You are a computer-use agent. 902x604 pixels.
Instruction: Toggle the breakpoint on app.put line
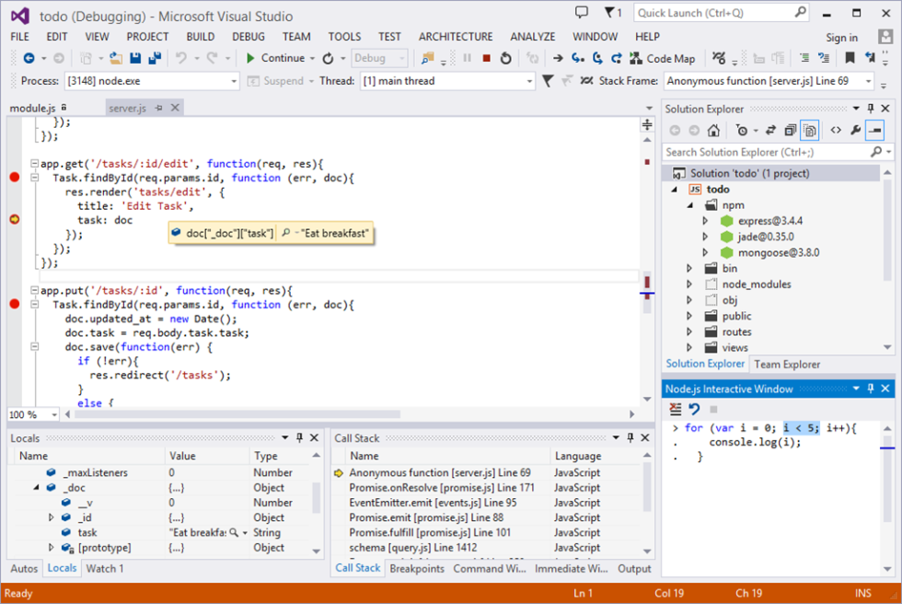click(12, 303)
